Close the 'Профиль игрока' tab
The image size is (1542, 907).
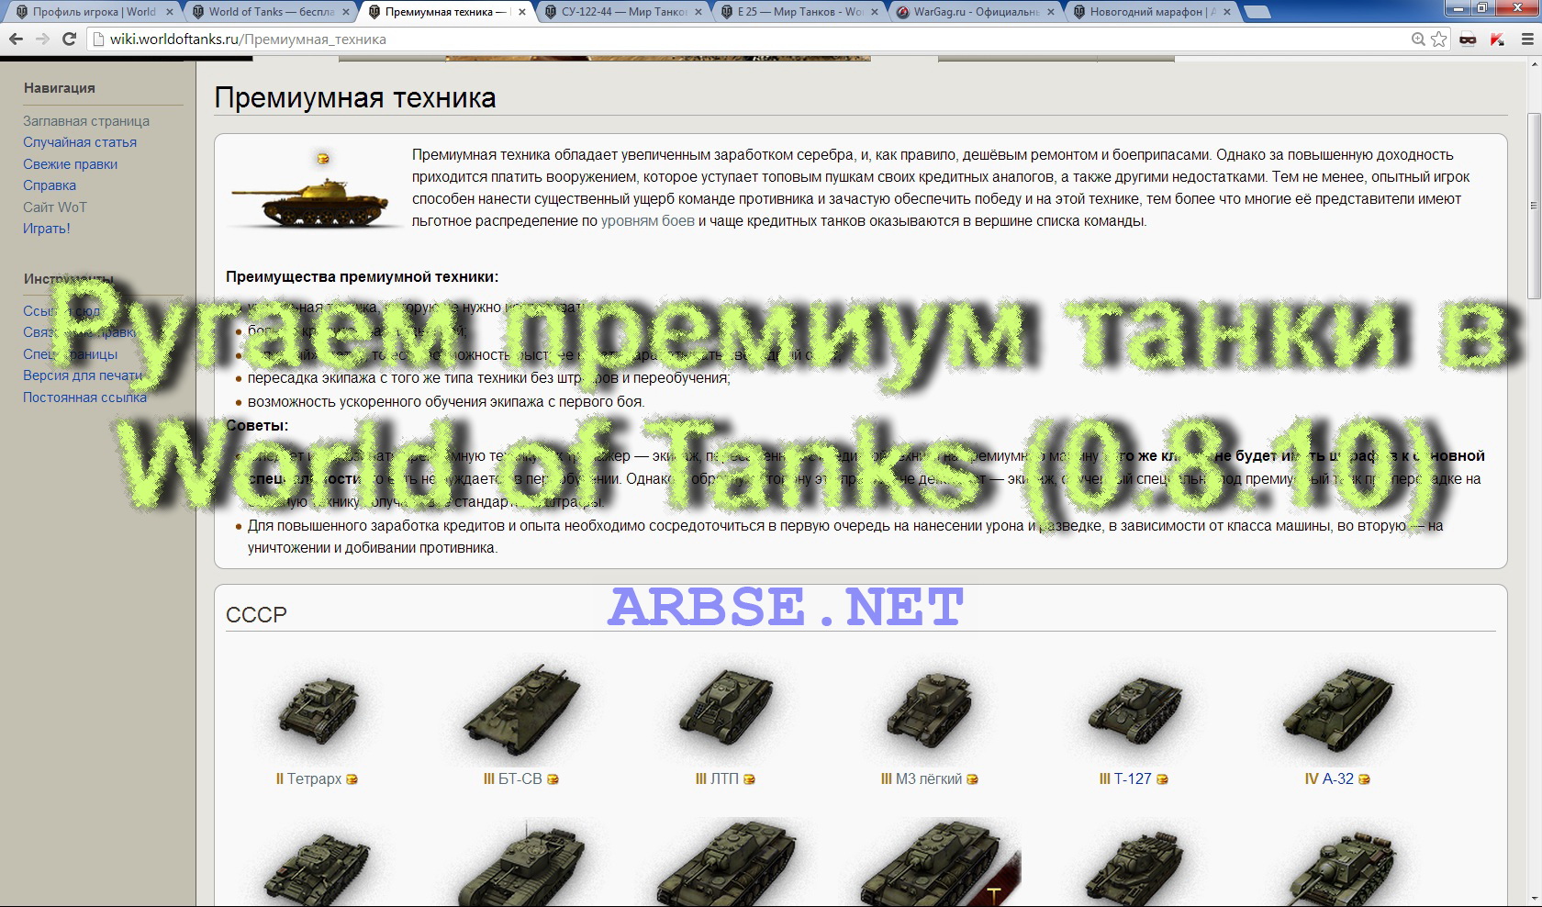(170, 12)
